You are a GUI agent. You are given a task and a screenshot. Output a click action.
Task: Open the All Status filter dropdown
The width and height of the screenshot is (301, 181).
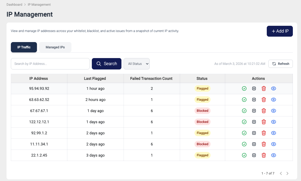(136, 64)
